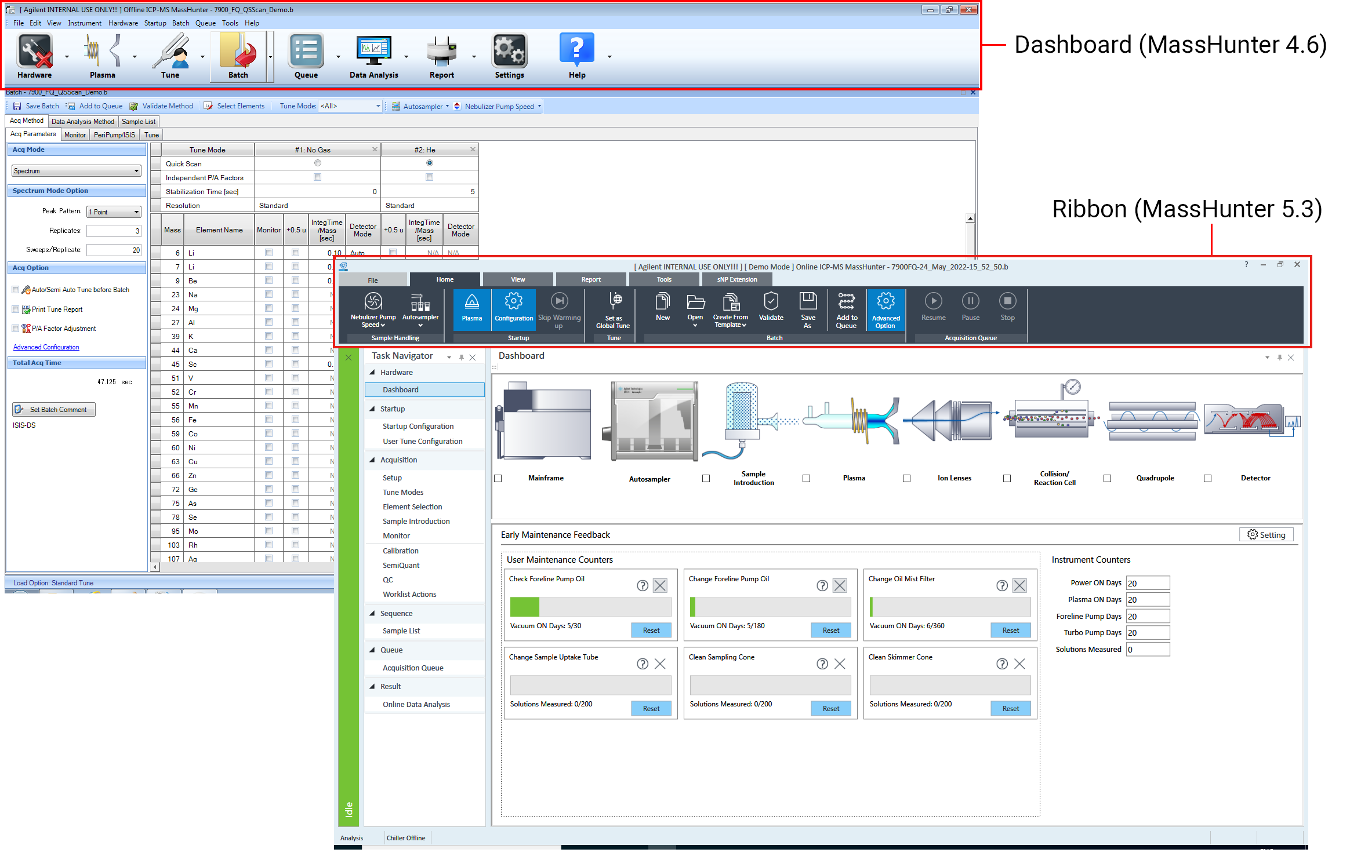Open the Instrument menu

pos(85,23)
